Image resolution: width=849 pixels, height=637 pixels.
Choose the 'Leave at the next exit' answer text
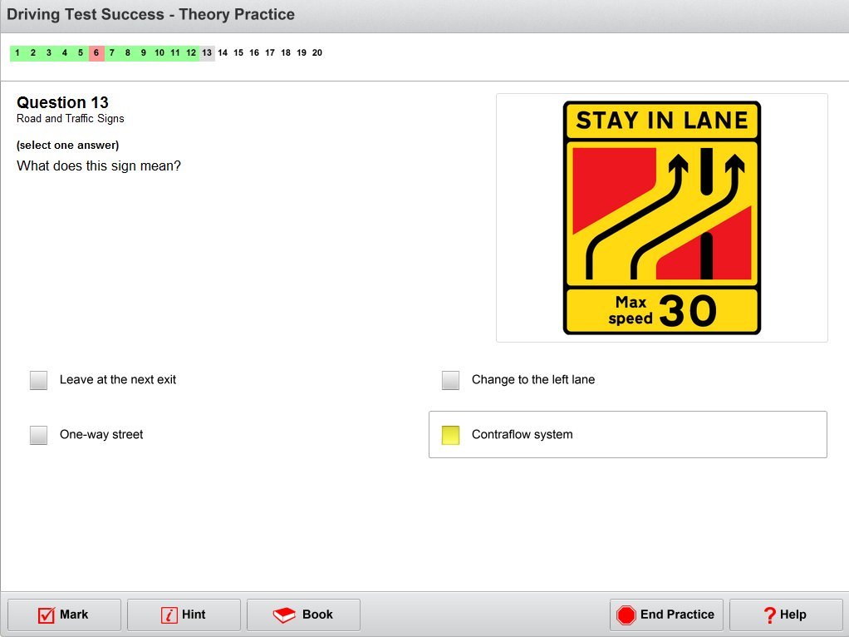pos(118,380)
